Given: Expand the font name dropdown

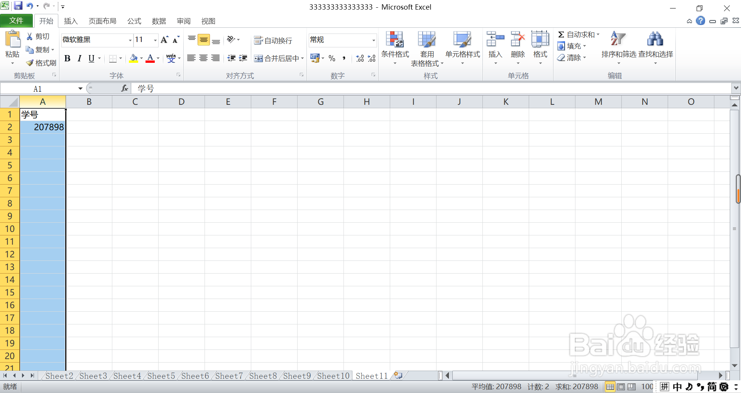Looking at the screenshot, I should [130, 40].
